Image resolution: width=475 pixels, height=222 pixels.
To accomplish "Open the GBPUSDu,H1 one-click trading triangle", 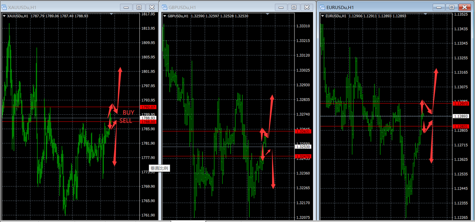I will [x=164, y=16].
